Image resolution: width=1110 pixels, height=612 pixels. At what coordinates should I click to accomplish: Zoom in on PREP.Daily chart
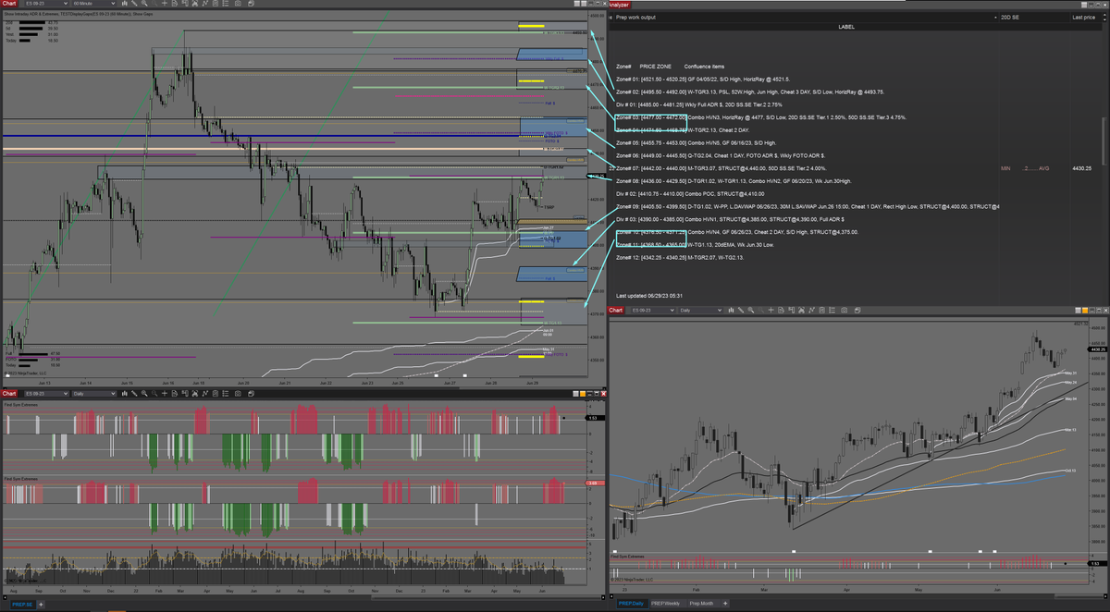point(750,310)
